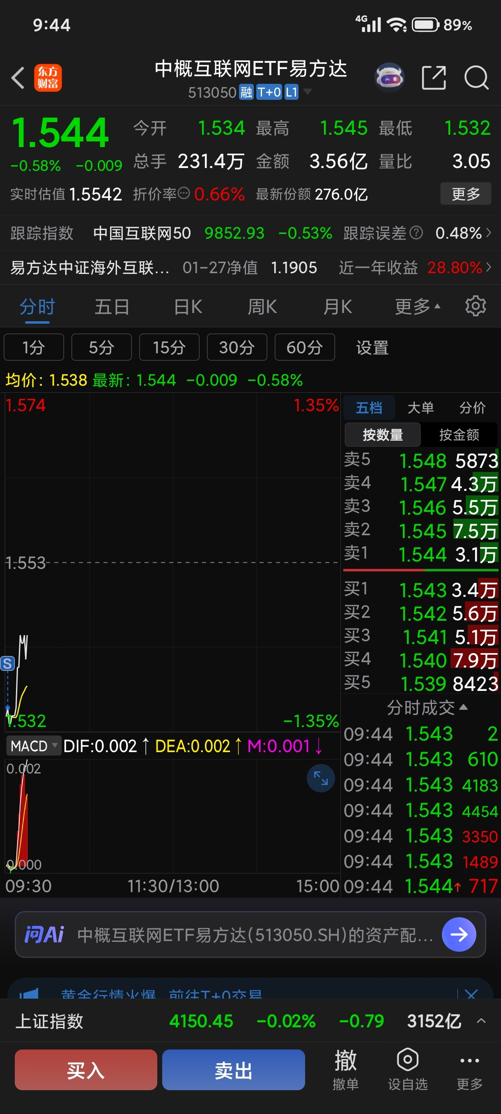Select the 5分 interval
Image resolution: width=501 pixels, height=1114 pixels.
coord(101,347)
